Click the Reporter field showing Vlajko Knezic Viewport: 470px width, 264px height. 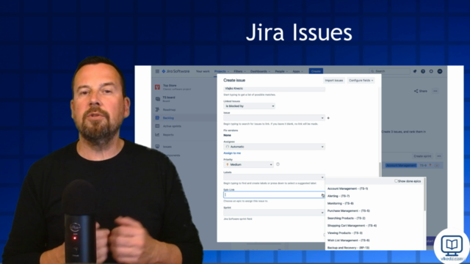(x=274, y=89)
